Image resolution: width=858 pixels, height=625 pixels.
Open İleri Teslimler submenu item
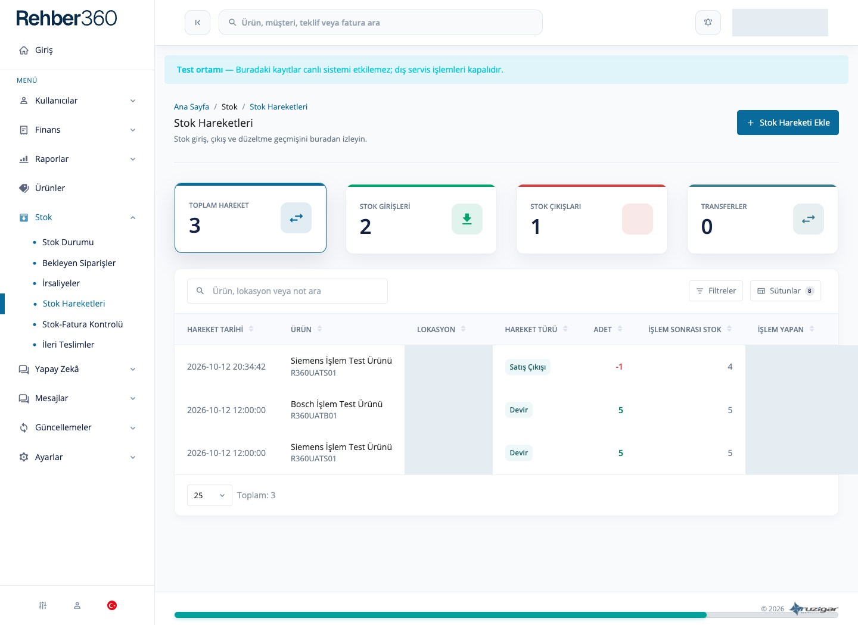click(x=68, y=345)
